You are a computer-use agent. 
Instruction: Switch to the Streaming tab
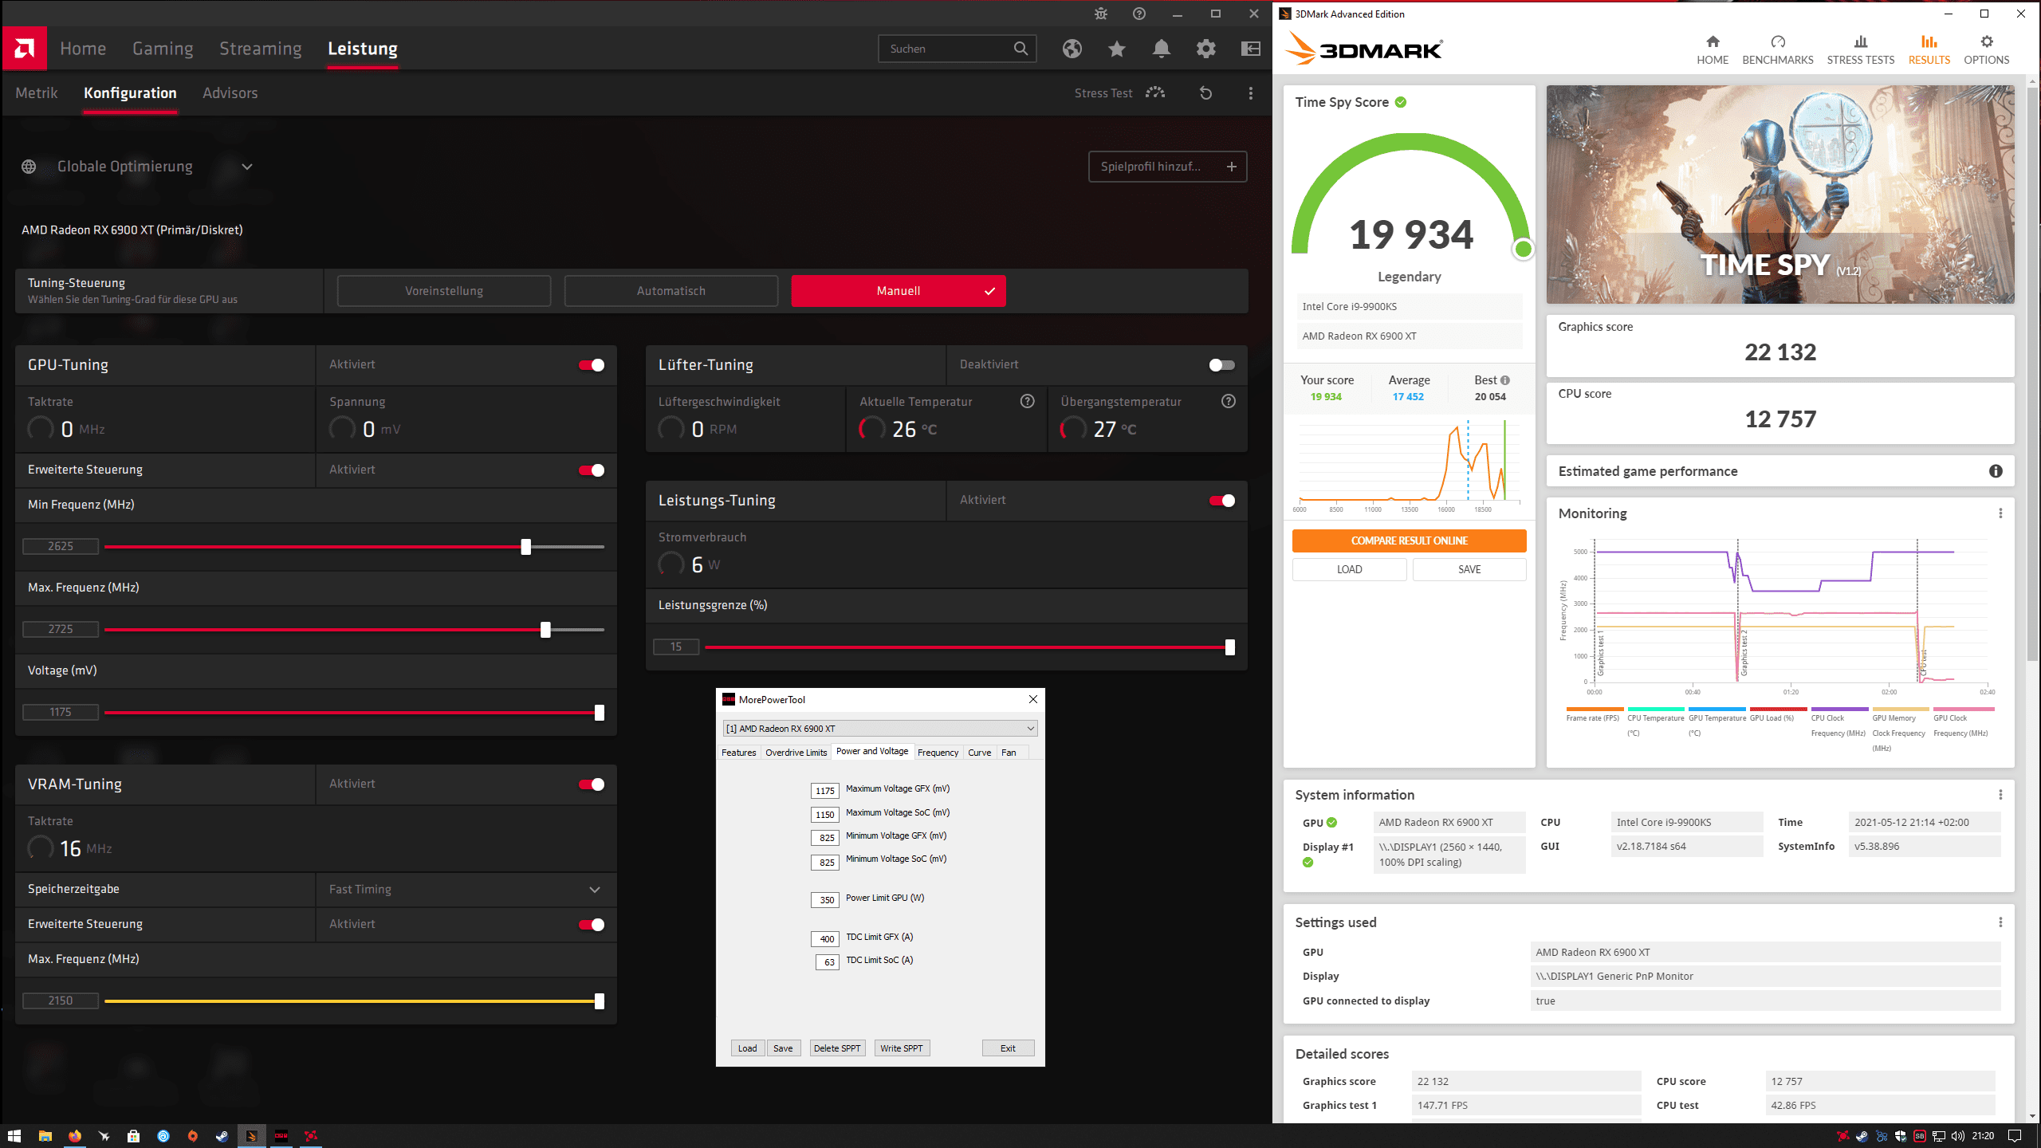261,49
